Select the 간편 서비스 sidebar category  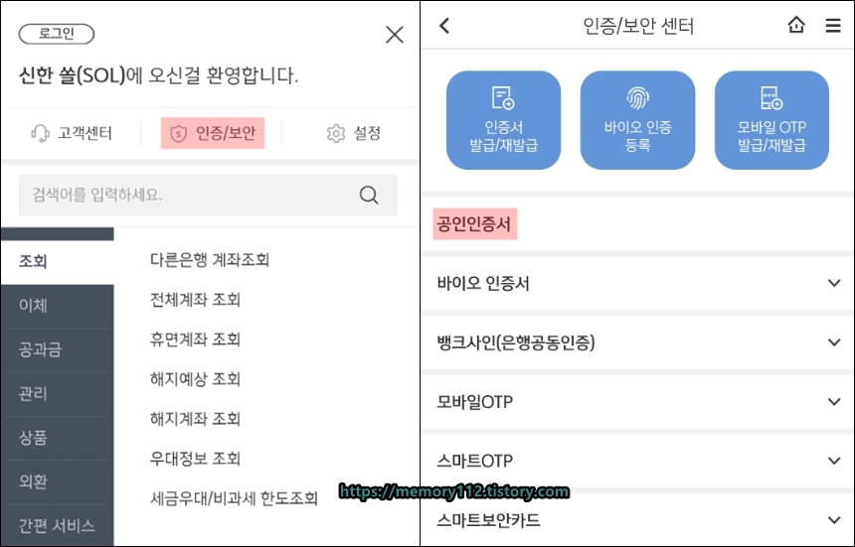(58, 526)
